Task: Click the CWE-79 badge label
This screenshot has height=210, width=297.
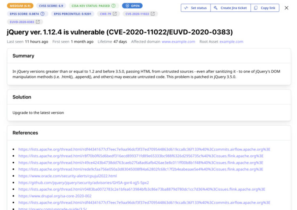Action: [105, 14]
